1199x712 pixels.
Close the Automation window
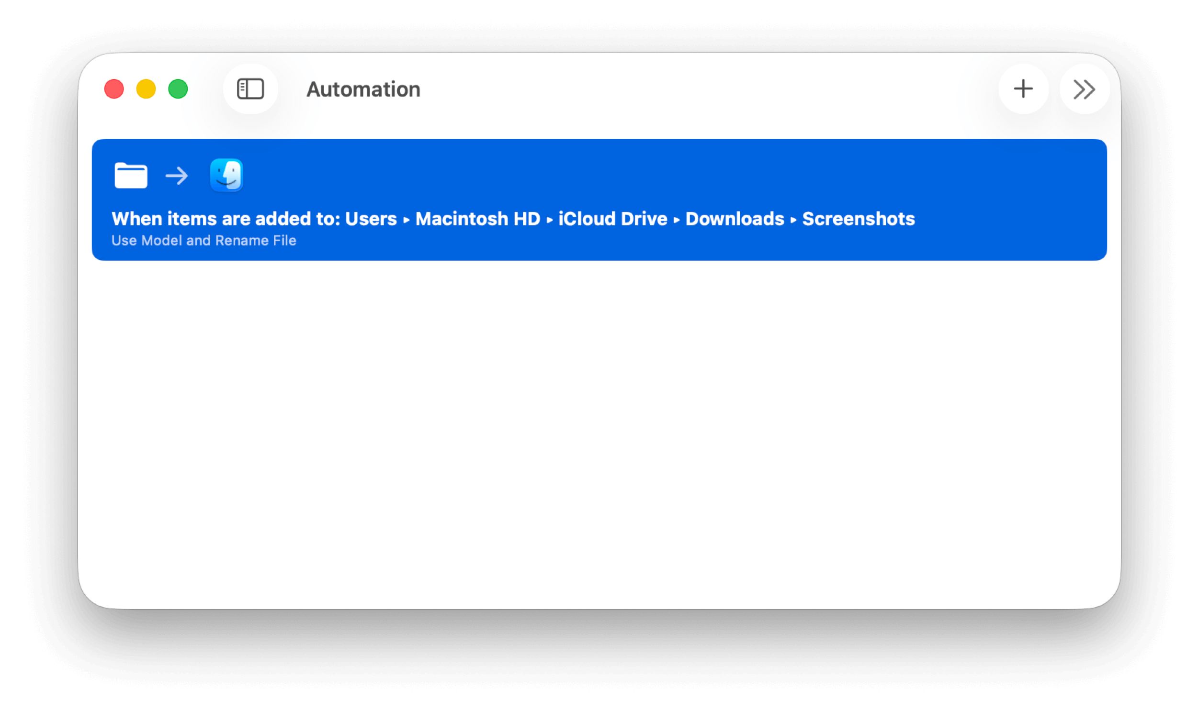coord(114,89)
